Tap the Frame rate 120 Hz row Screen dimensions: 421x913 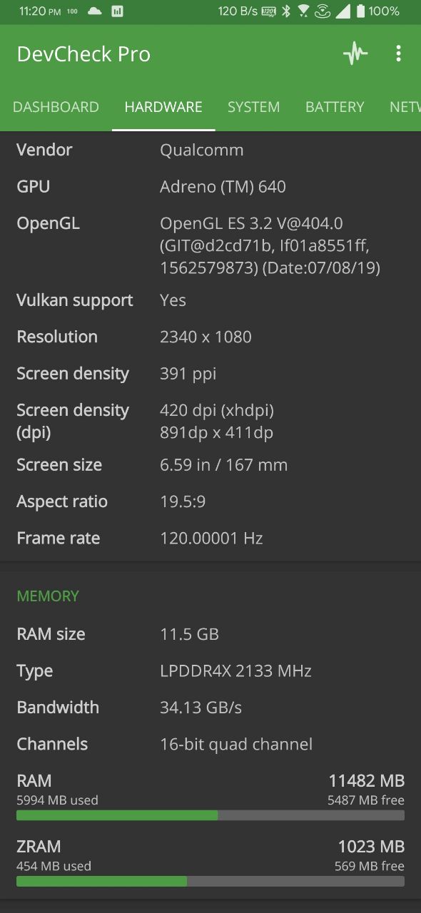(210, 538)
